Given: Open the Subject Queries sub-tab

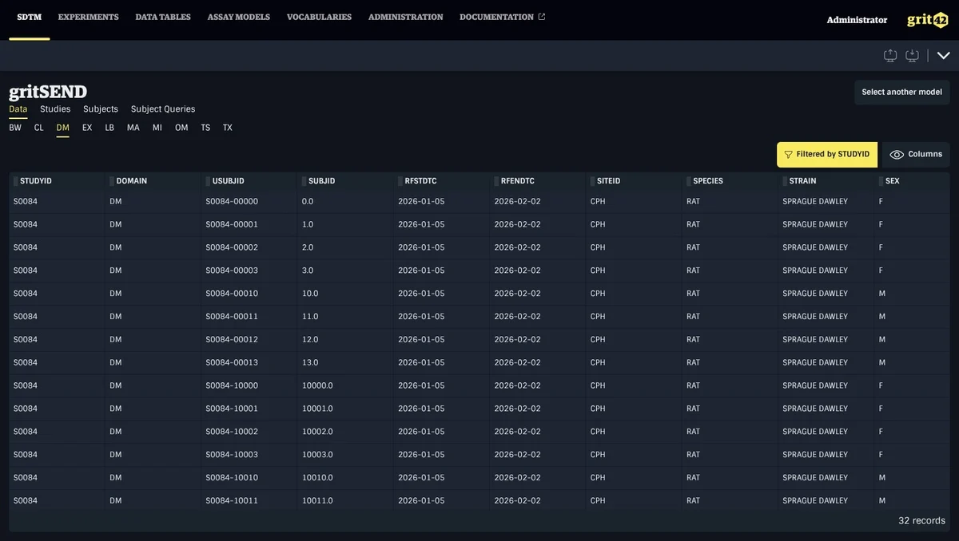Looking at the screenshot, I should point(163,109).
